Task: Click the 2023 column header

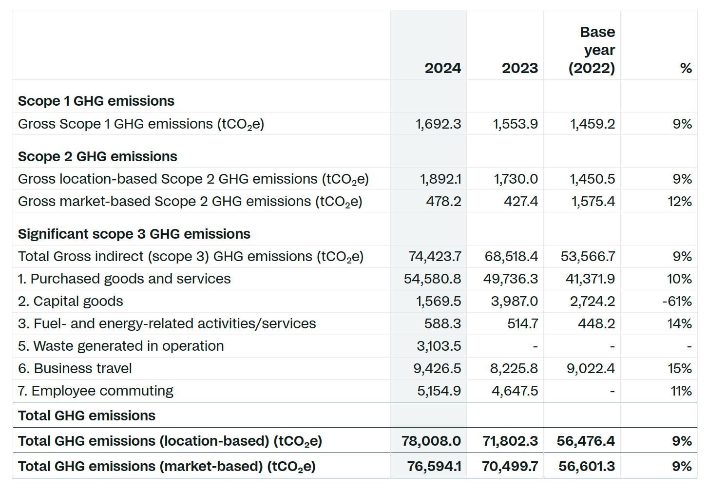Action: (x=519, y=68)
